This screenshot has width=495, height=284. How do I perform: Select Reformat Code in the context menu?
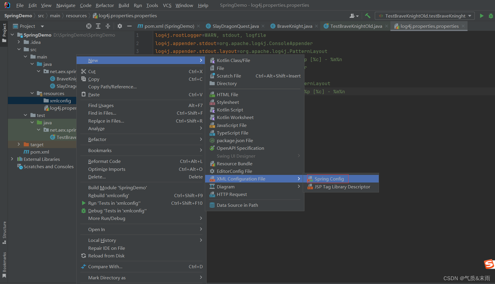[x=141, y=161]
